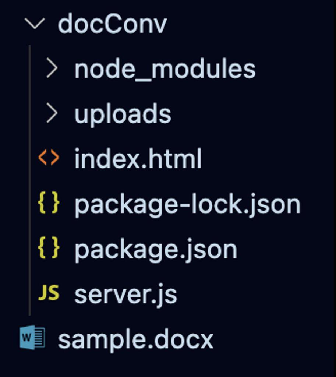Viewport: 336px width, 377px height.
Task: Select the uploads folder label
Action: [x=123, y=114]
